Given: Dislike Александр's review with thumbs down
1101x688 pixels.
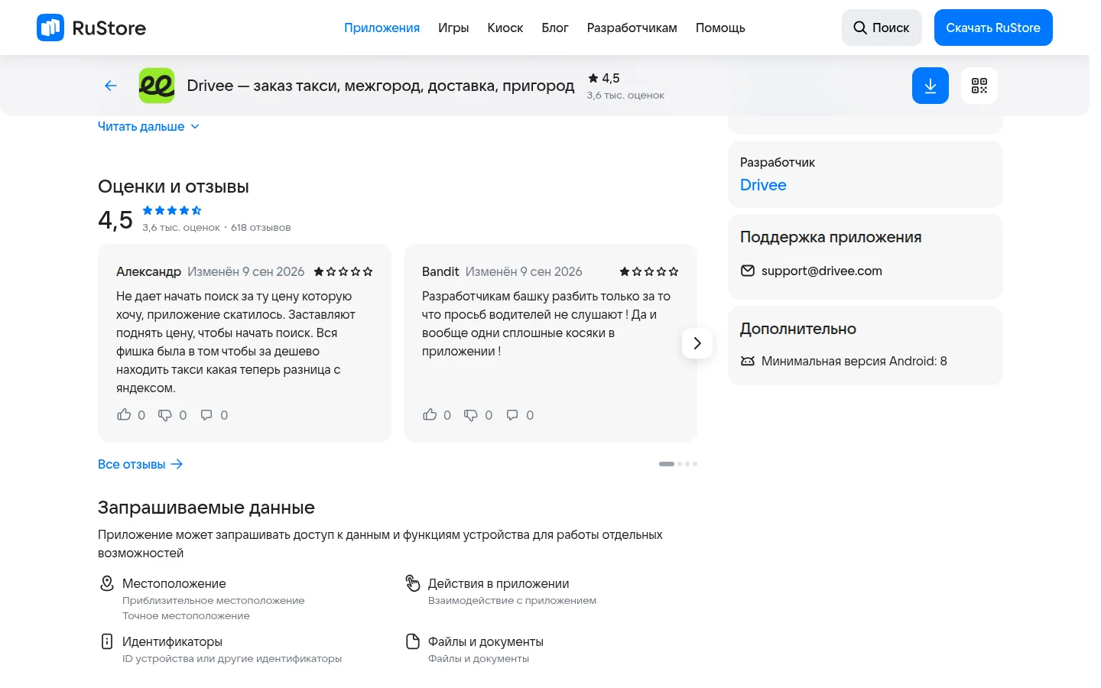Looking at the screenshot, I should 165,415.
